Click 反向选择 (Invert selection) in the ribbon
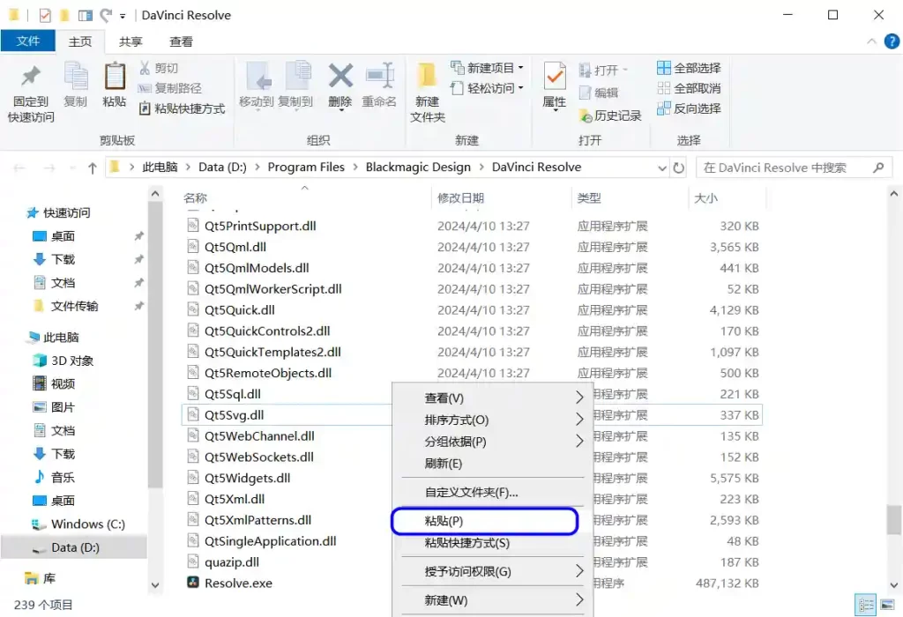The height and width of the screenshot is (617, 903). [x=689, y=108]
